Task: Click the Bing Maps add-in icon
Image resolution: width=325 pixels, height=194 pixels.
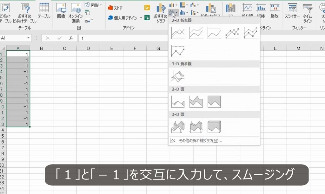Action: (147, 8)
